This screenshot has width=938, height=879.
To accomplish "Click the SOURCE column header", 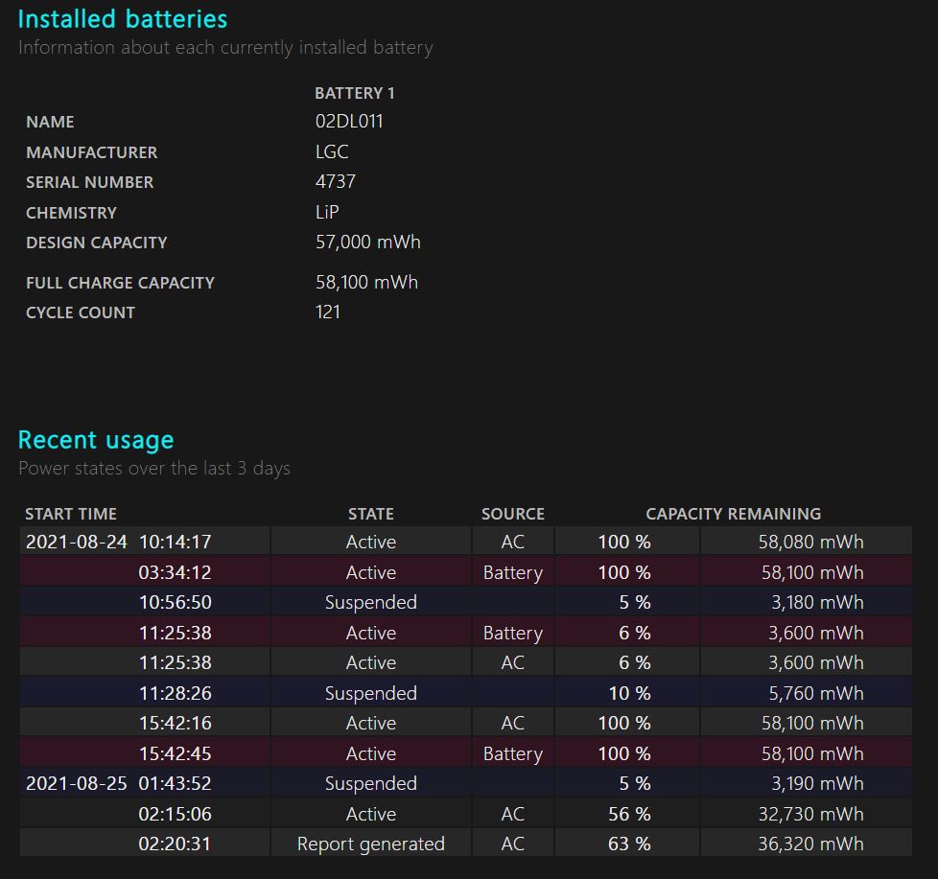I will (x=512, y=514).
